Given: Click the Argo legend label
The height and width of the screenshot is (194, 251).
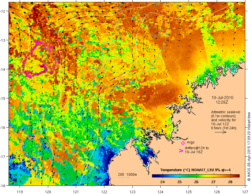Looking at the screenshot, I should 191,142.
